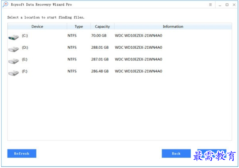239x168 pixels.
Task: Click NTFS type in the E: row
Action: point(72,60)
